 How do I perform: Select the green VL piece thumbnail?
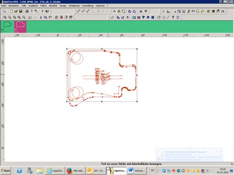(x=7, y=27)
